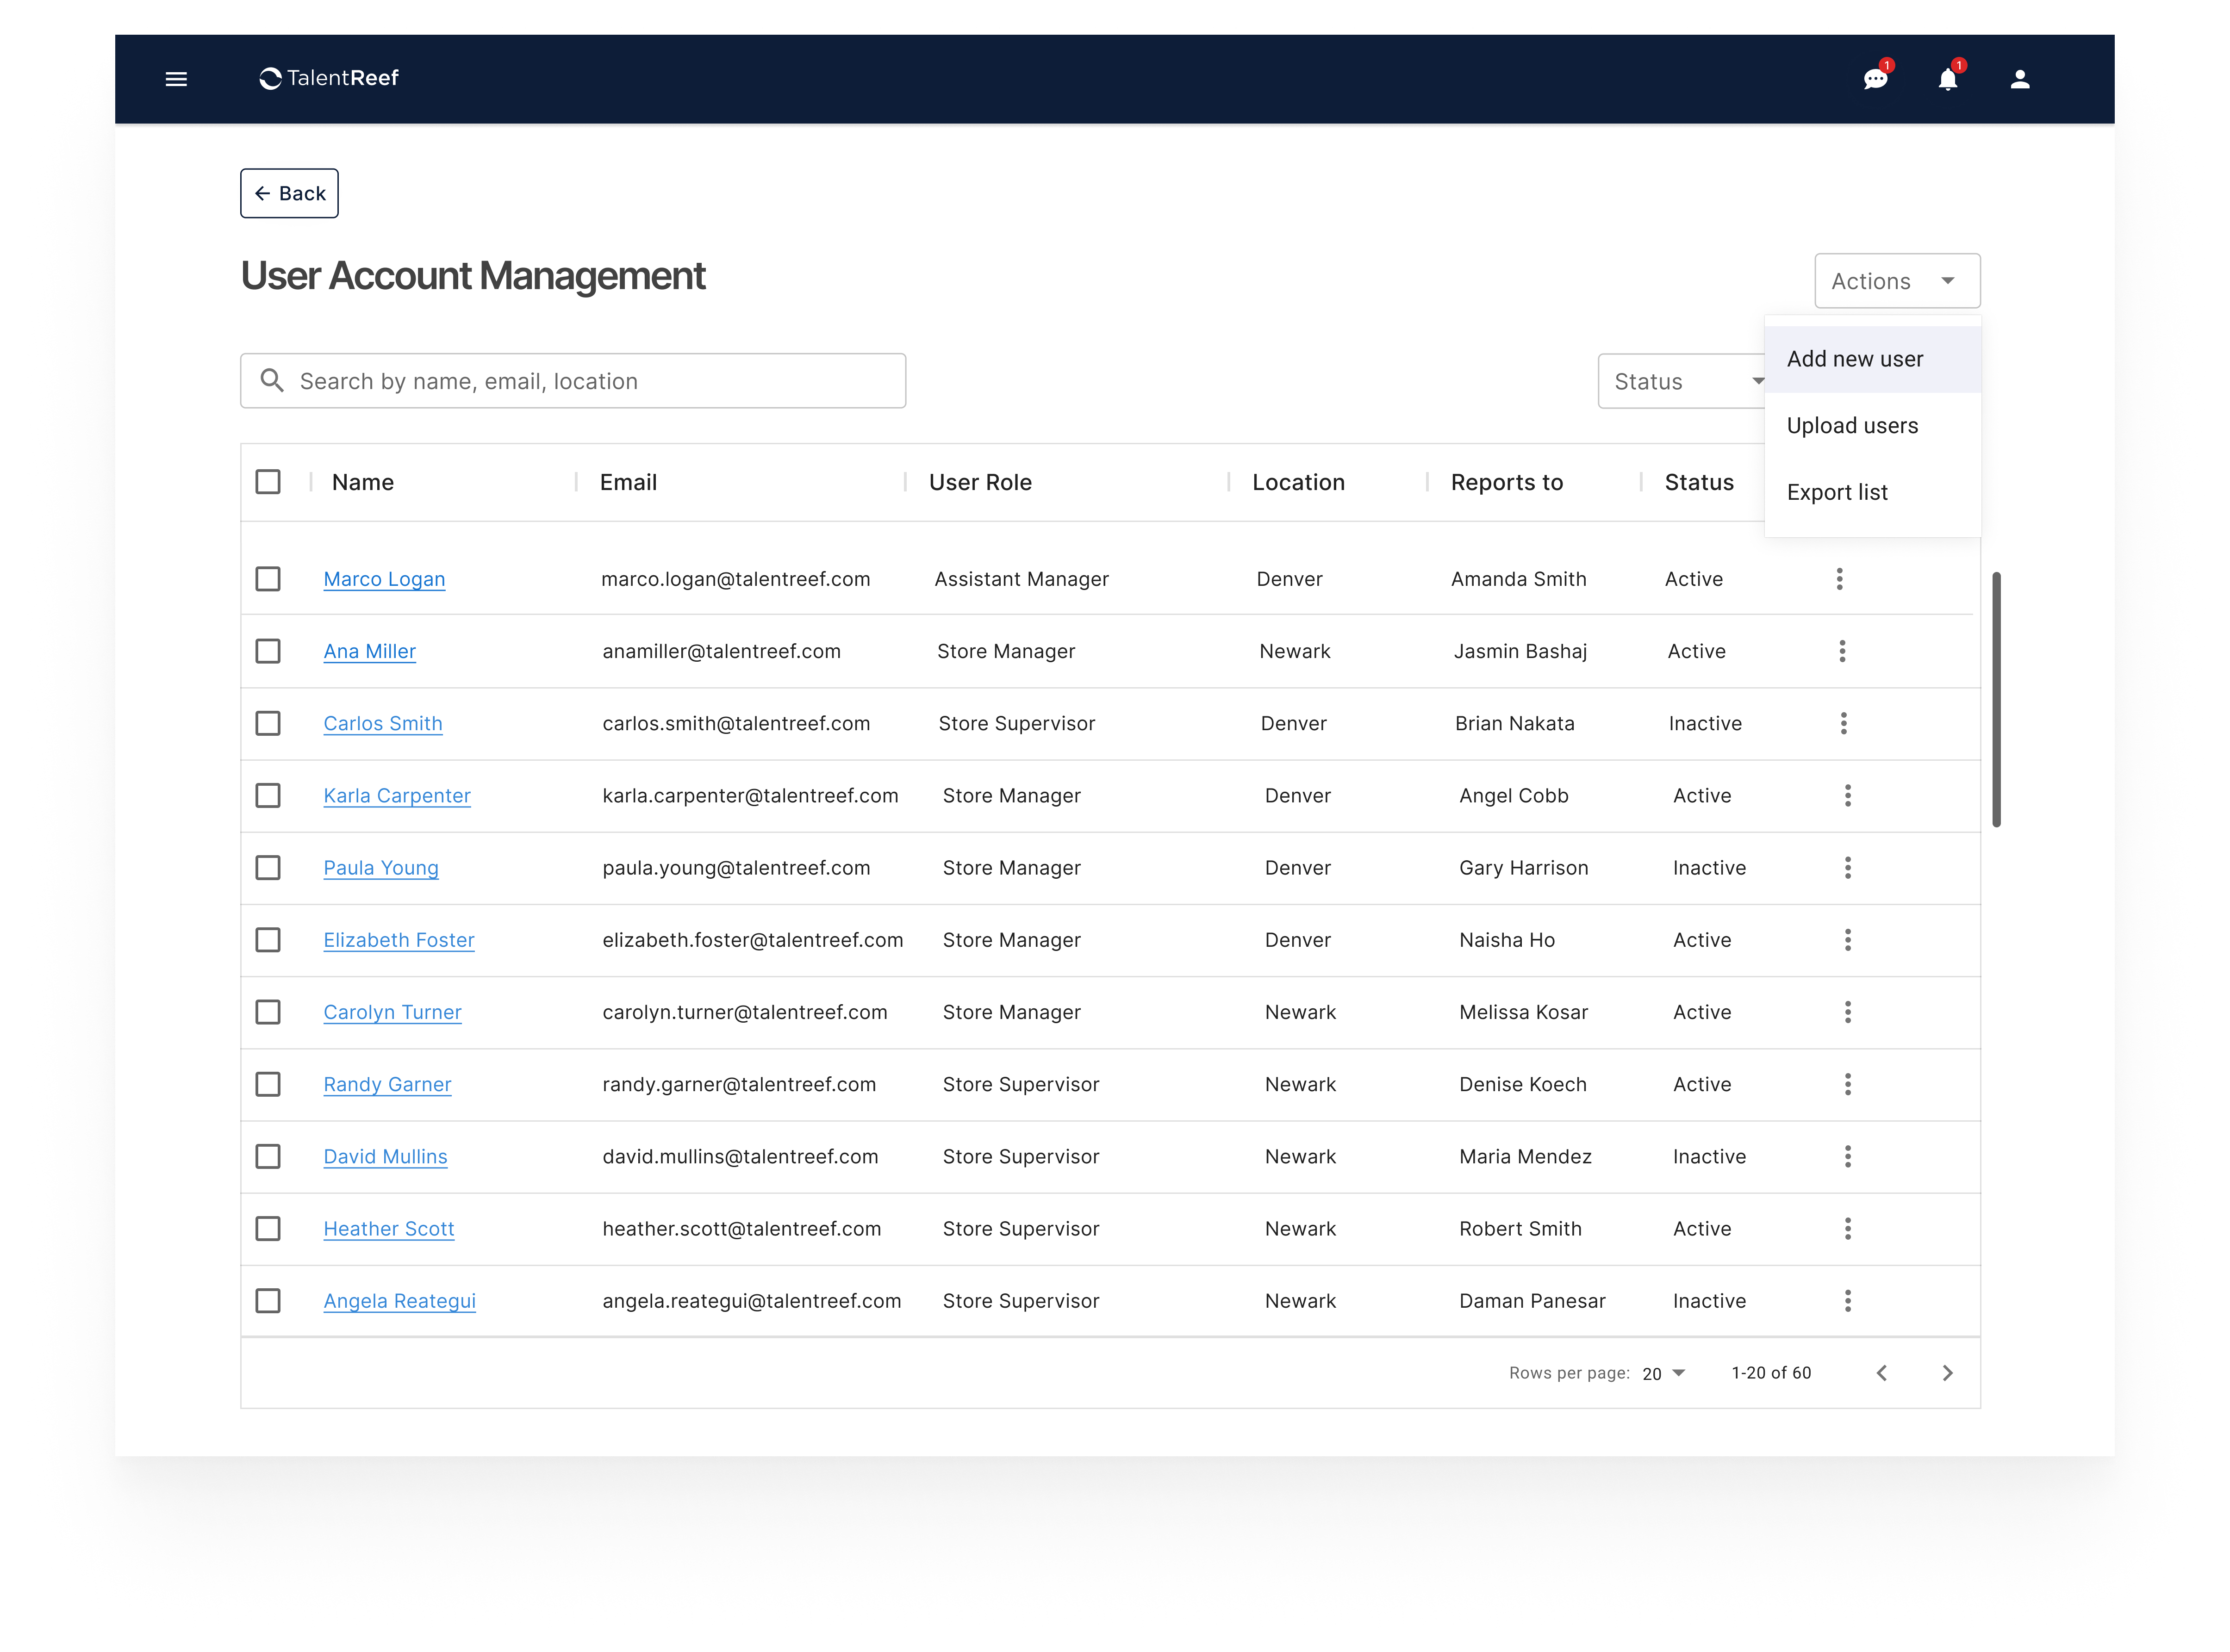Viewport: 2230px width, 1652px height.
Task: Open row options for Heather Scott
Action: click(x=1848, y=1228)
